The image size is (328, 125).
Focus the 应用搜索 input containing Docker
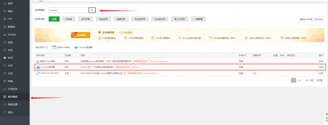click(69, 10)
